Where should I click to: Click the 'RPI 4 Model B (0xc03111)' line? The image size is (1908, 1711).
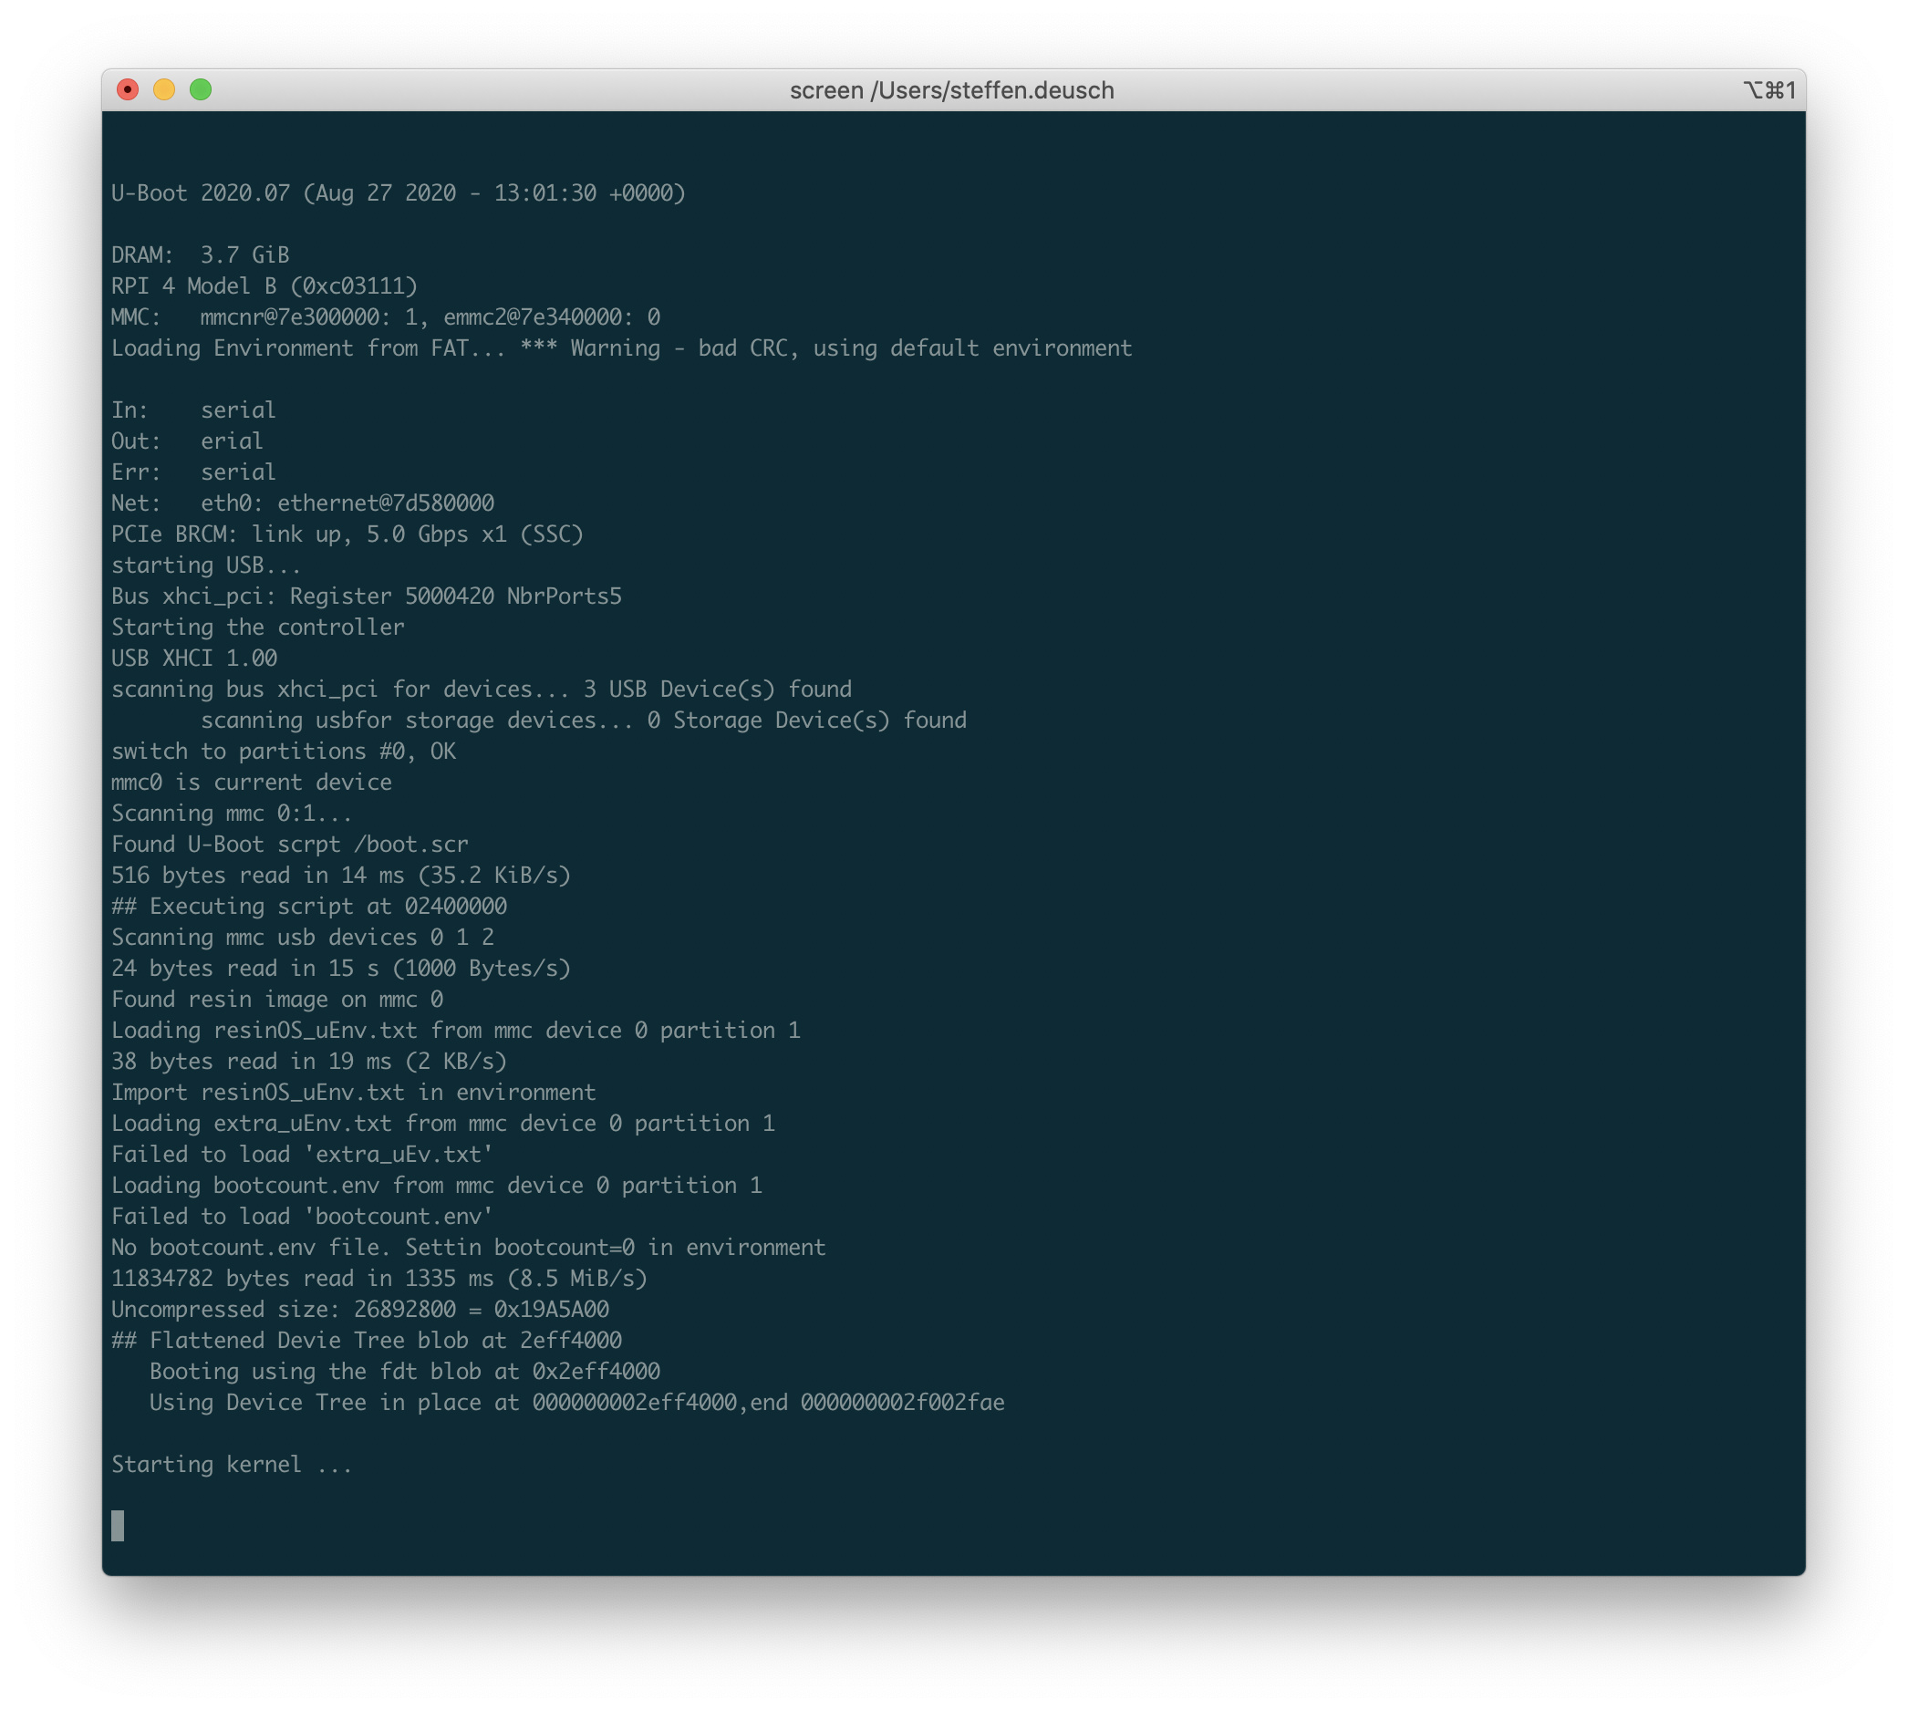point(264,285)
